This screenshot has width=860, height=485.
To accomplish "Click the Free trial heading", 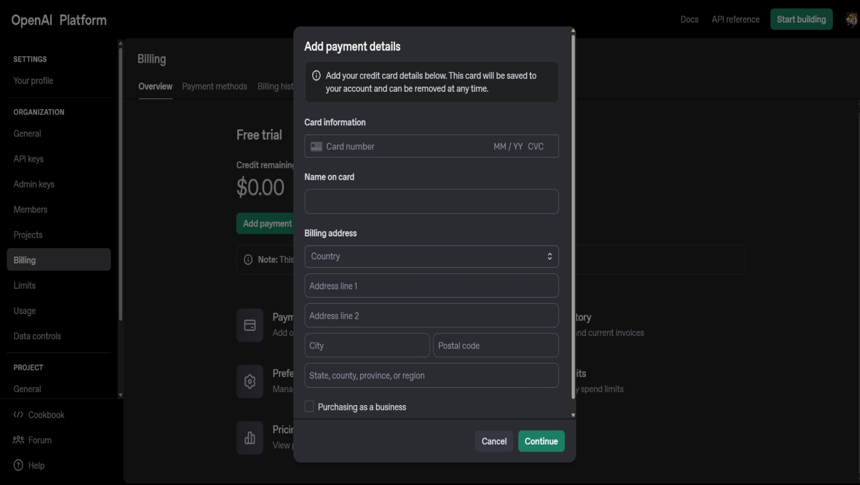I will [259, 135].
